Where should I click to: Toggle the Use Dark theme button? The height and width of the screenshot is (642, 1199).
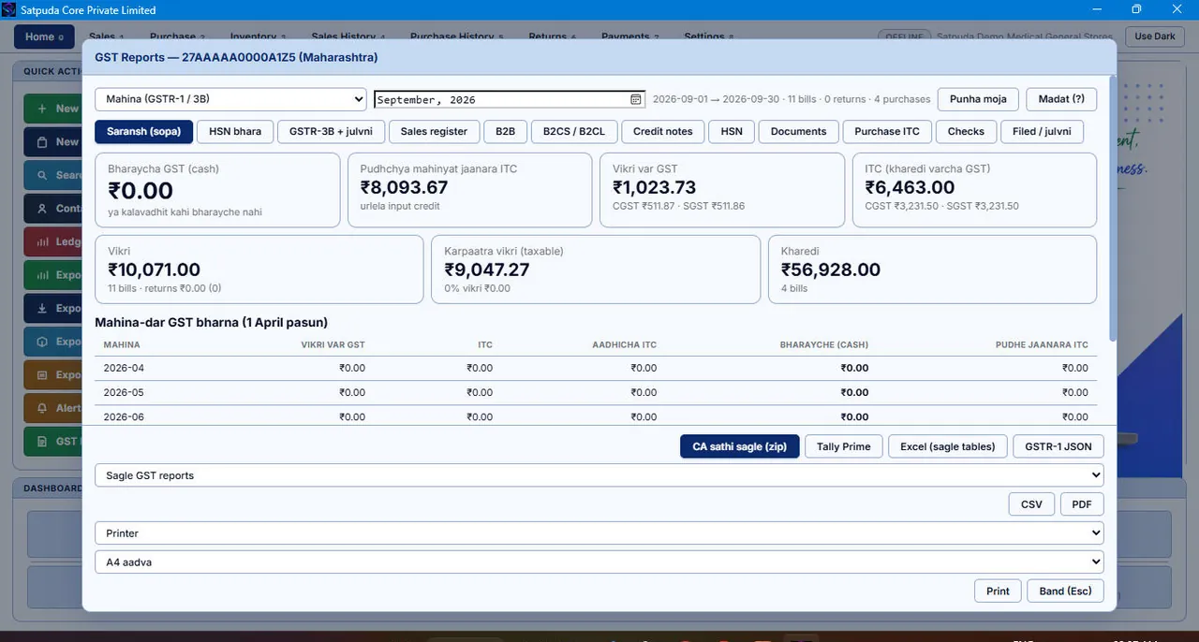click(1155, 36)
